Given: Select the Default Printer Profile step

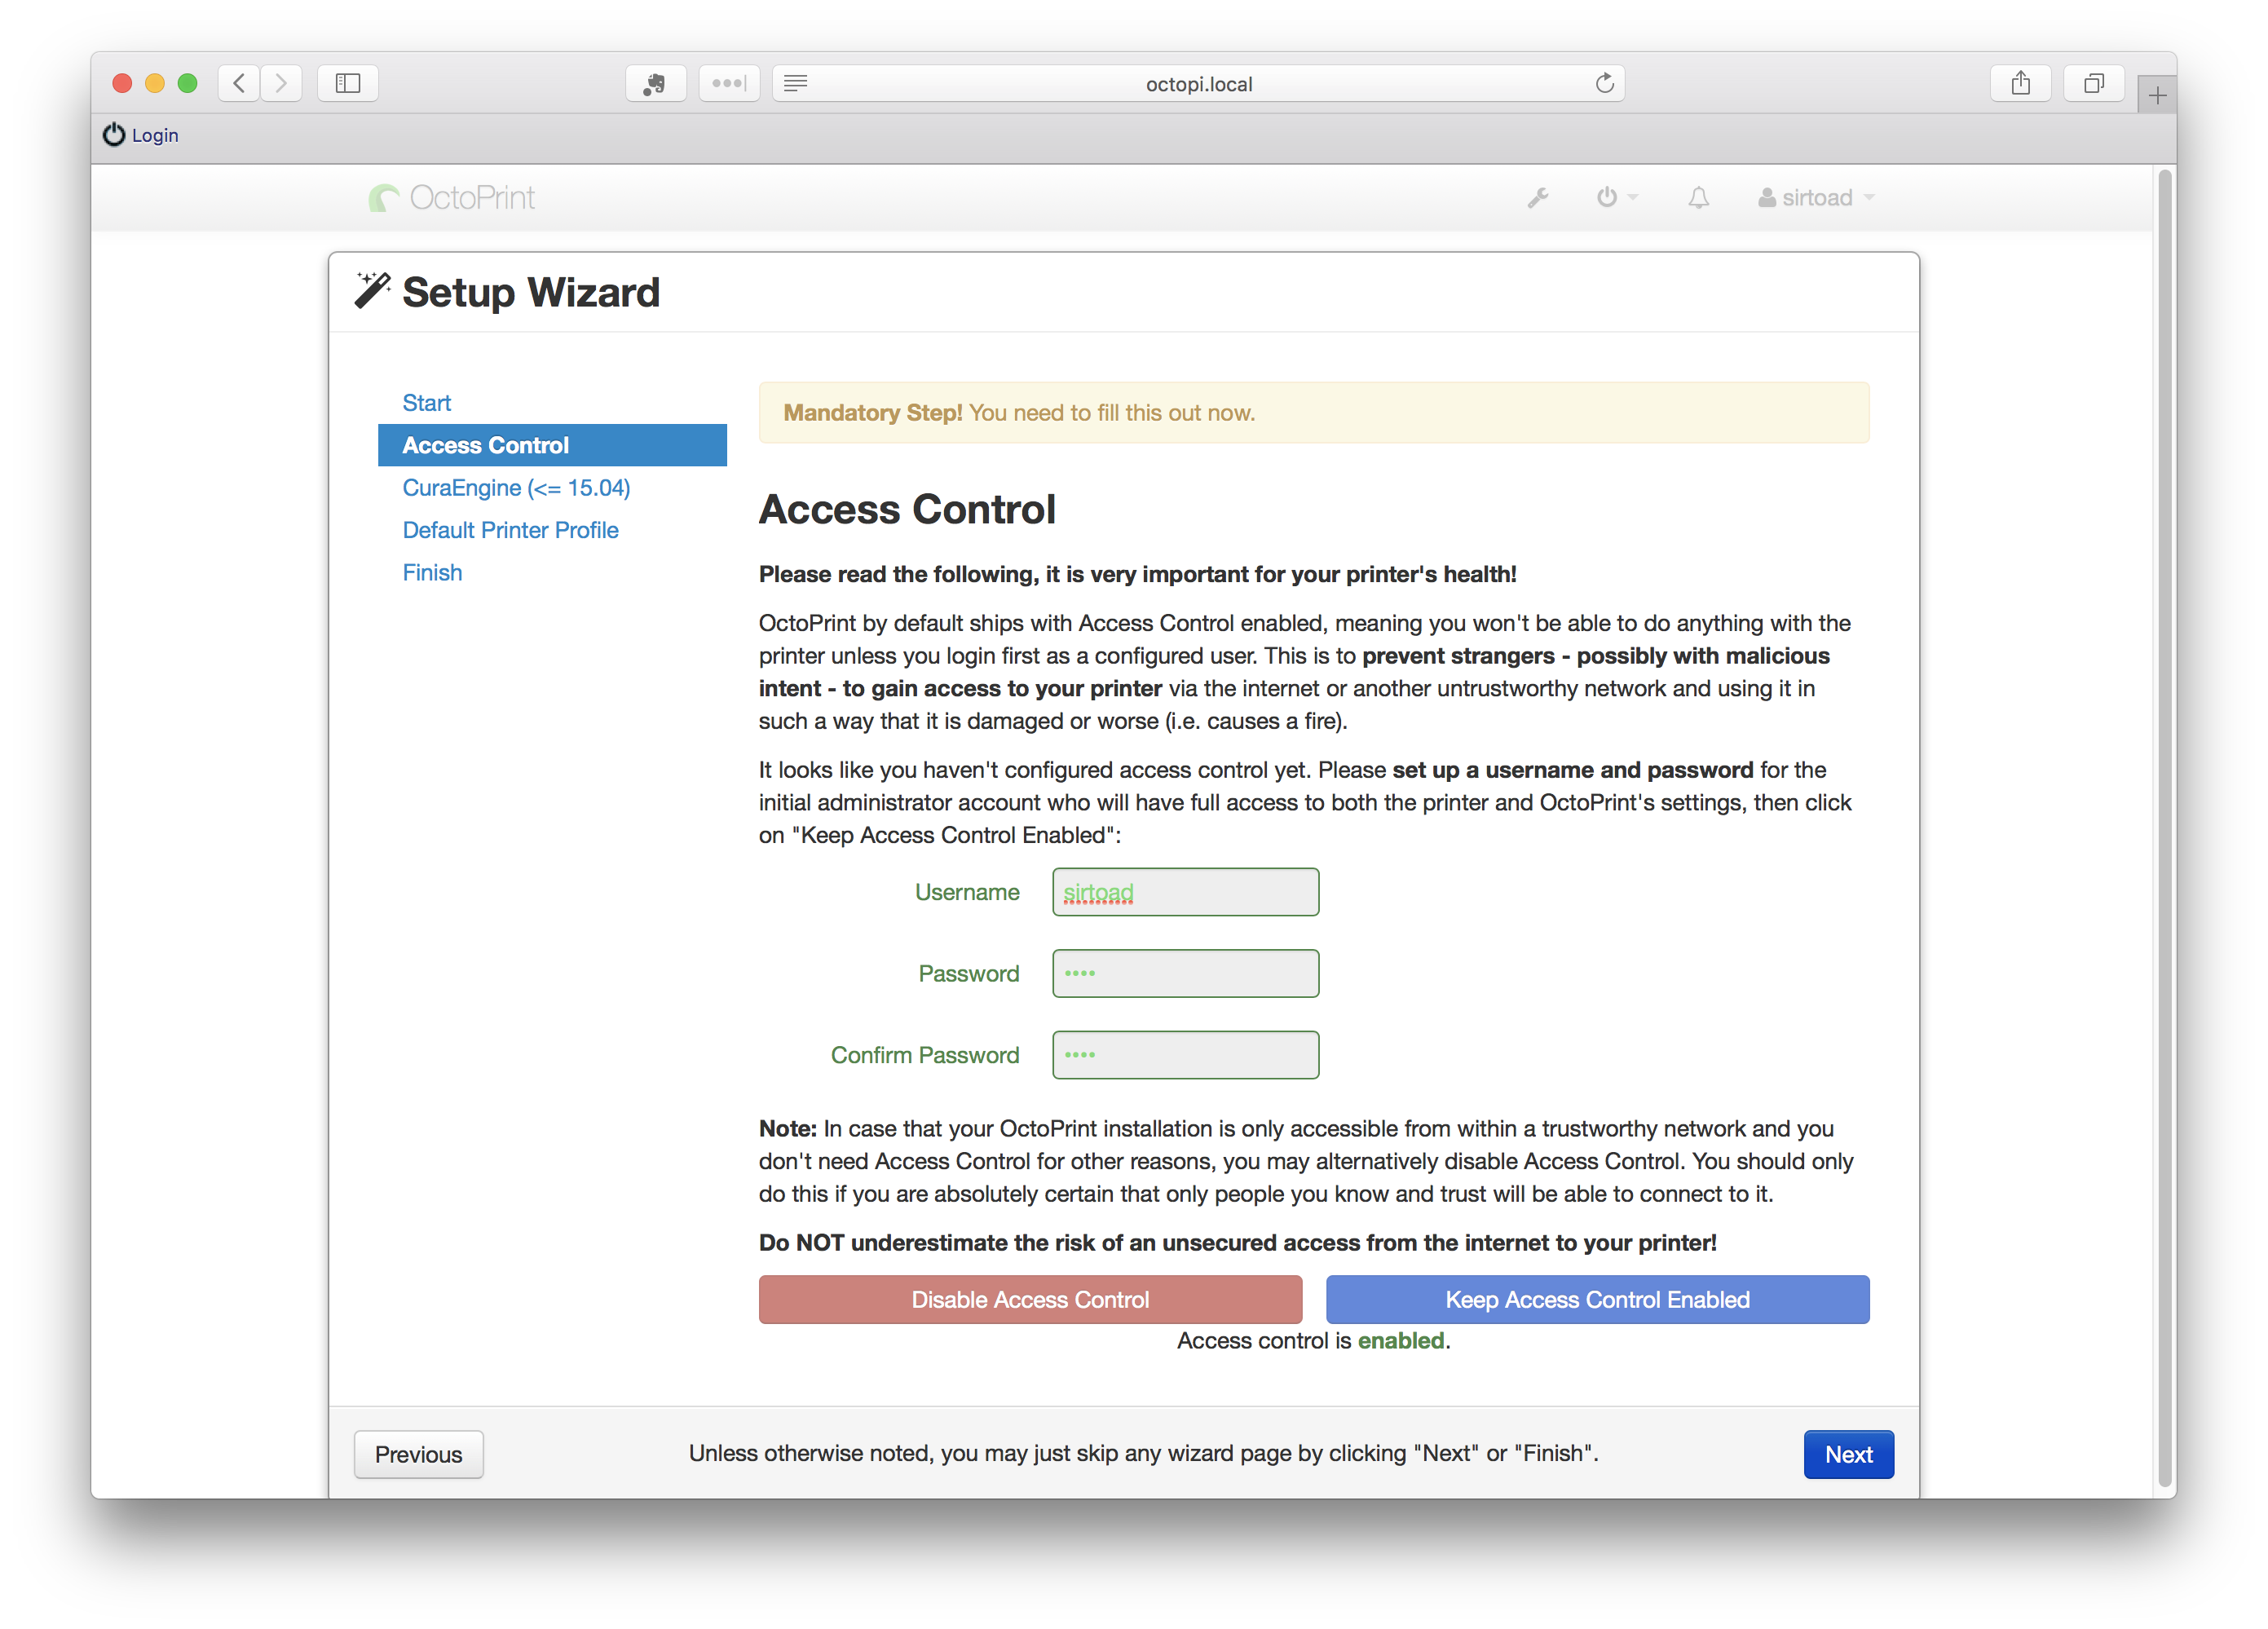Looking at the screenshot, I should (510, 530).
